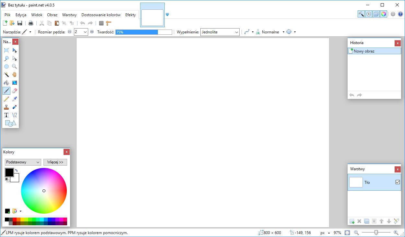The image size is (405, 237).
Task: Add current color to palette
Action: coord(7,211)
